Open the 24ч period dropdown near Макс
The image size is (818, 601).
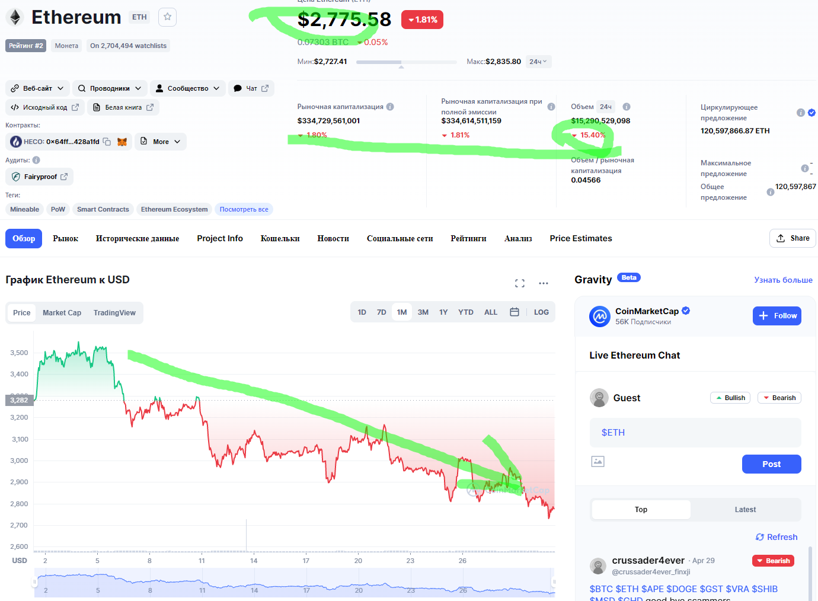(x=538, y=62)
